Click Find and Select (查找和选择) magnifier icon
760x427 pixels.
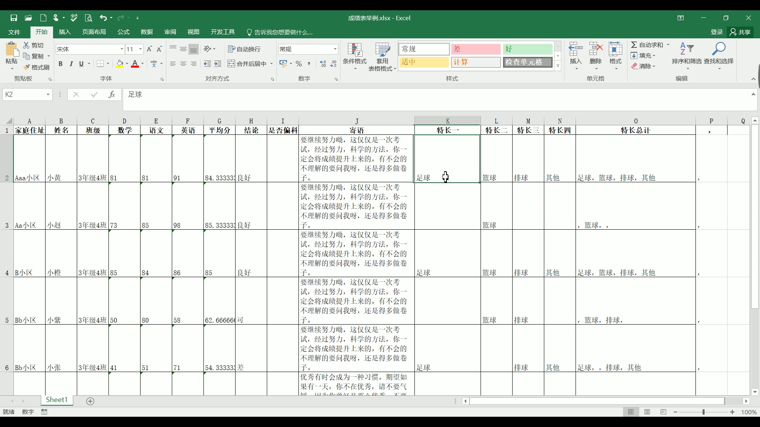(718, 49)
